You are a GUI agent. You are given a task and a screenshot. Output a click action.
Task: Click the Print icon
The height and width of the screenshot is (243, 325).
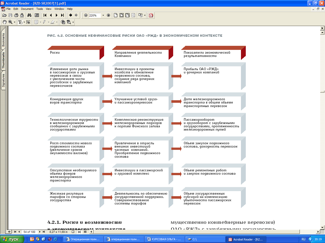coord(16,15)
